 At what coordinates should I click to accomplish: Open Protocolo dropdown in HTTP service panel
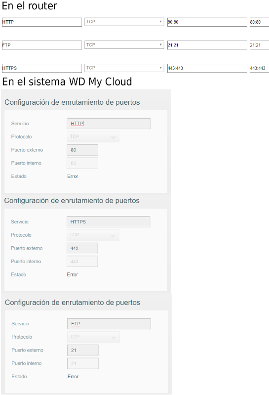pyautogui.click(x=93, y=136)
